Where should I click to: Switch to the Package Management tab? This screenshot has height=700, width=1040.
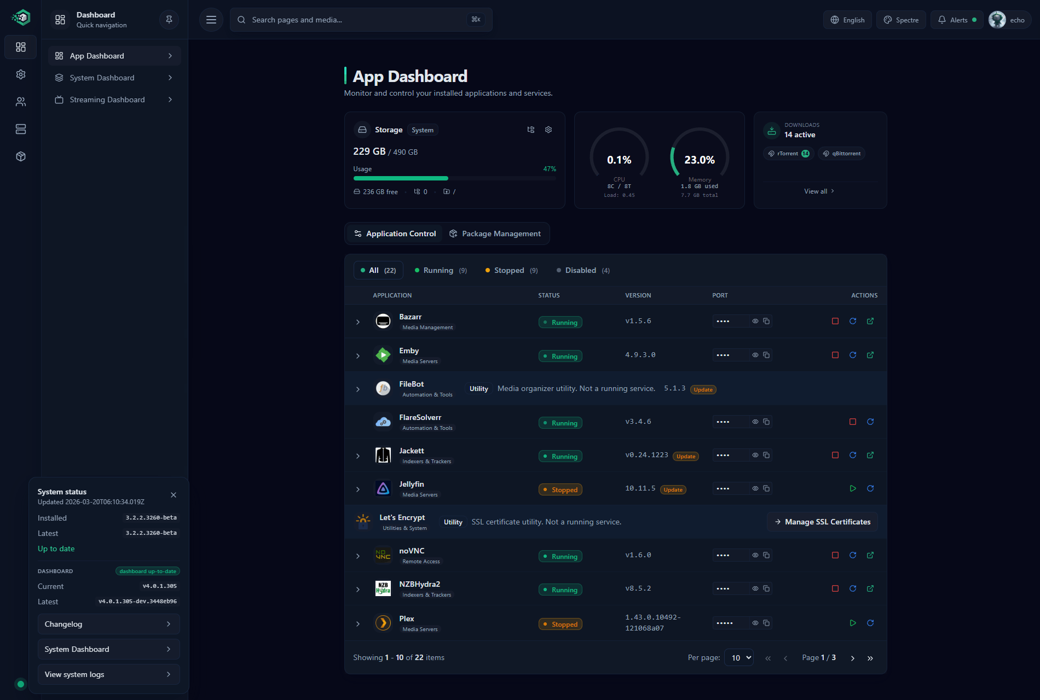coord(495,234)
